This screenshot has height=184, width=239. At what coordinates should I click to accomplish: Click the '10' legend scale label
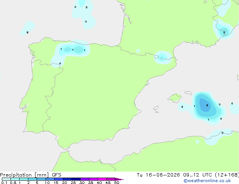[x=47, y=182]
